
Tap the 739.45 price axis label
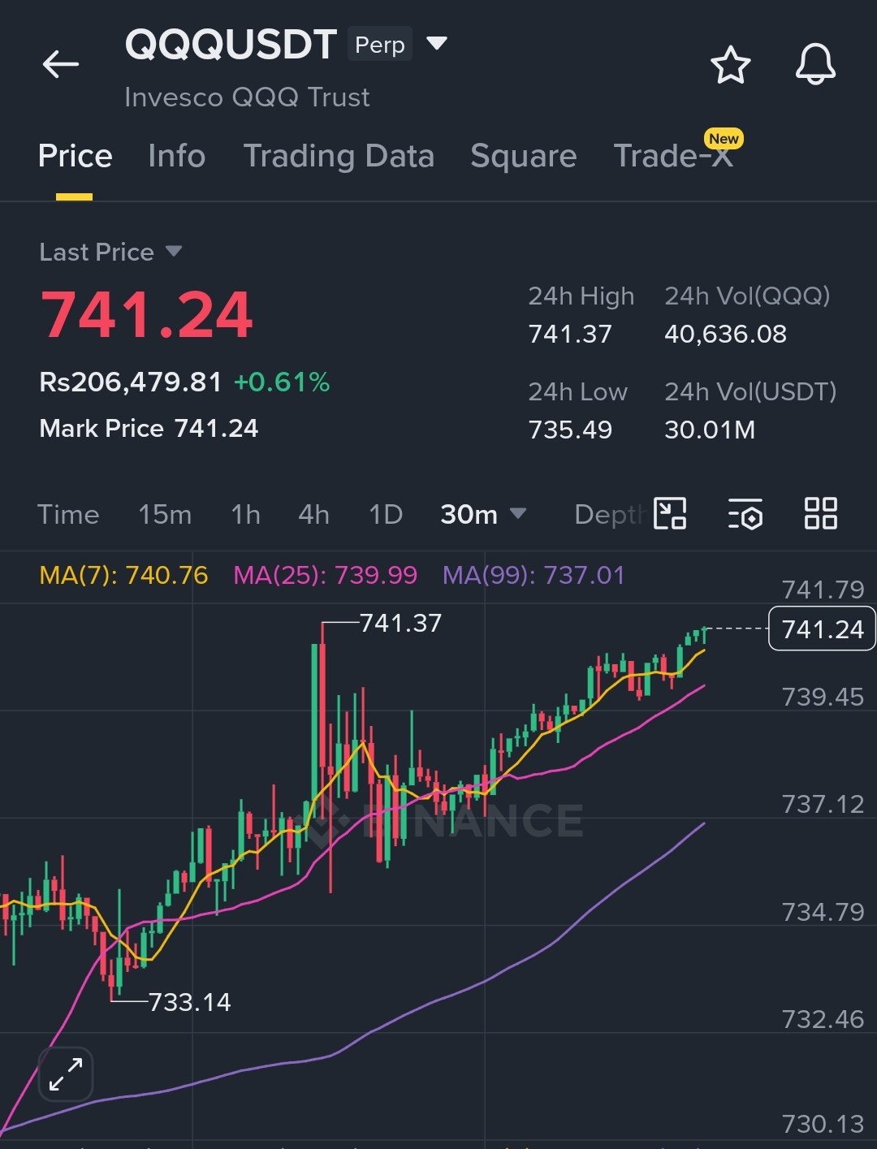(x=823, y=698)
